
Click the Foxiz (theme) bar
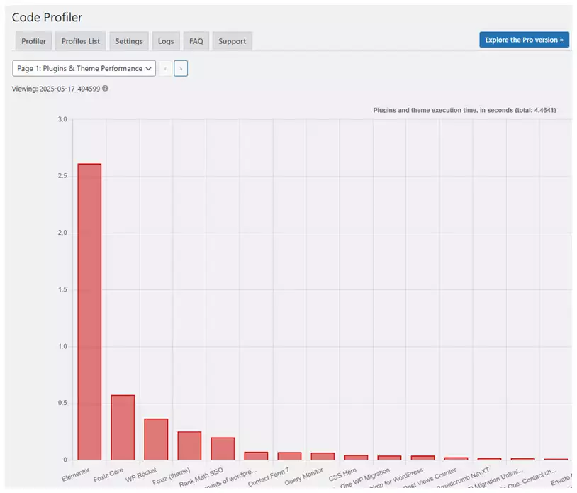tap(189, 445)
